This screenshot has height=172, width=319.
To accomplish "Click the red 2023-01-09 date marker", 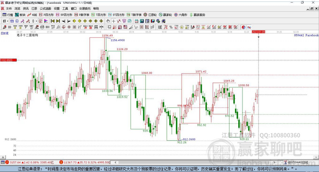I will pos(258,32).
